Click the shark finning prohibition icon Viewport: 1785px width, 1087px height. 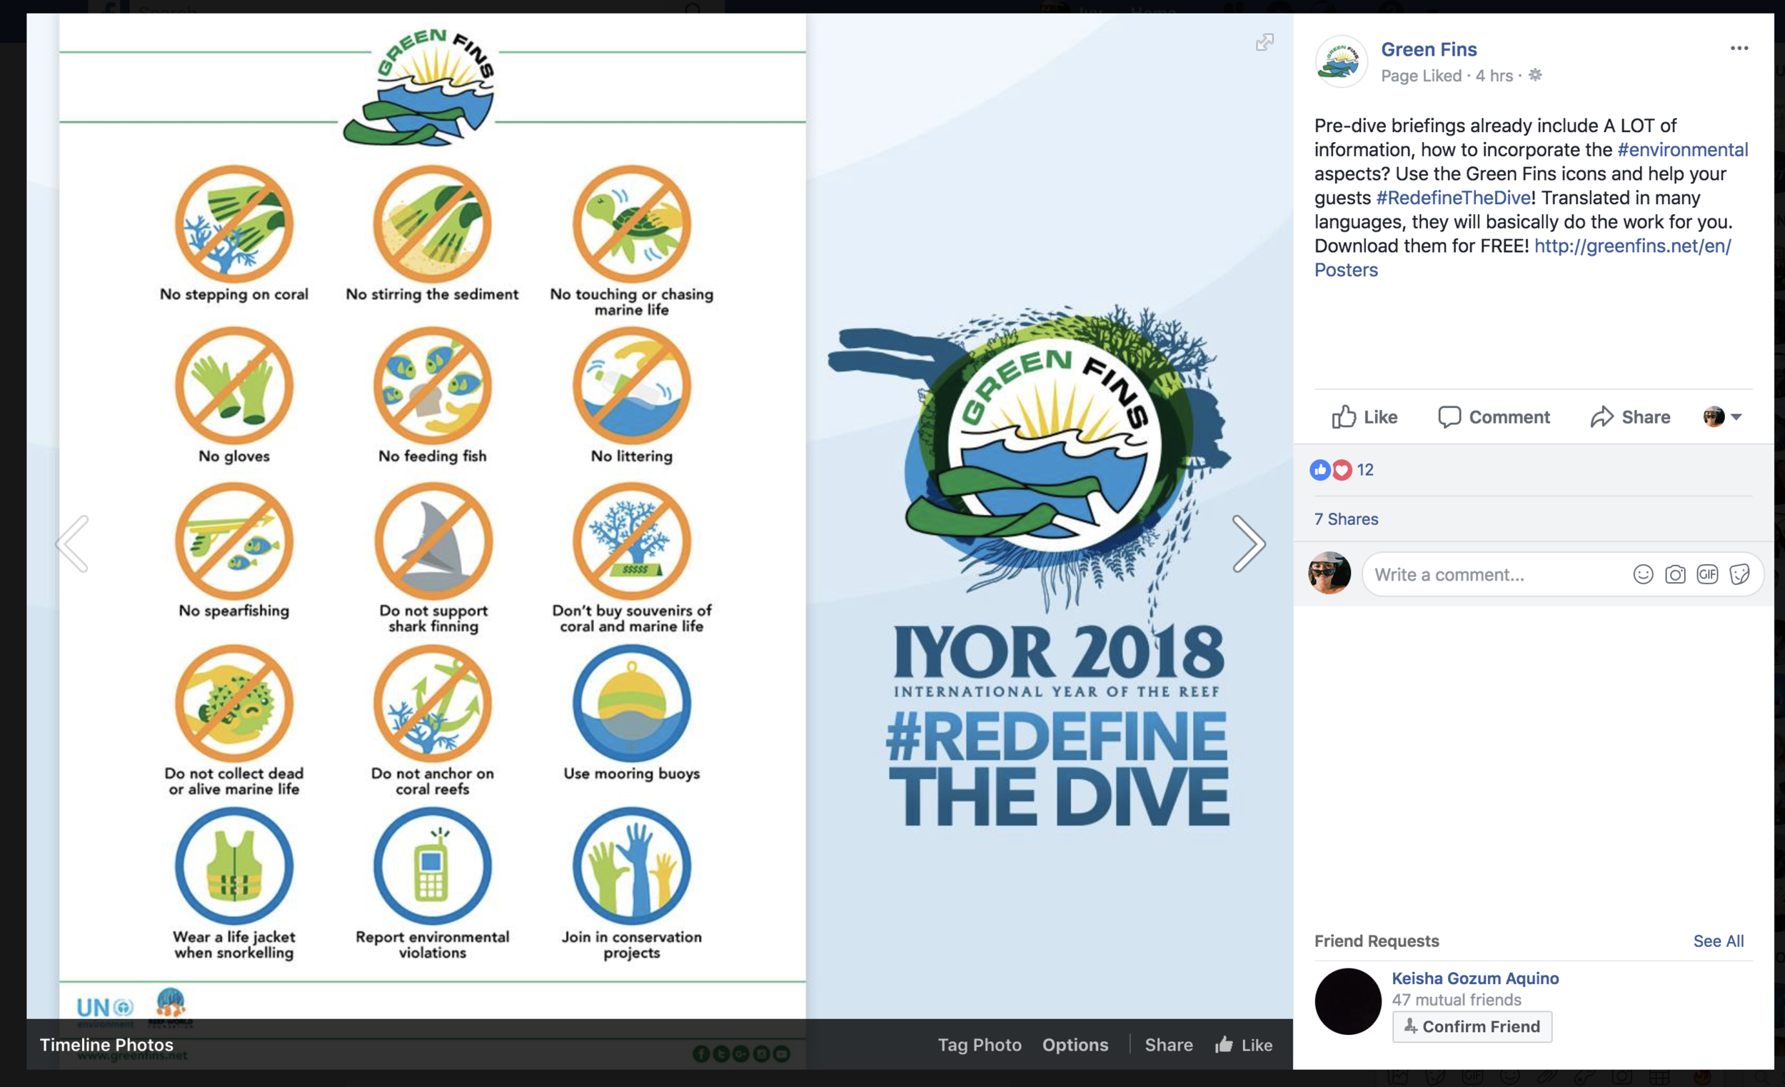pyautogui.click(x=433, y=541)
